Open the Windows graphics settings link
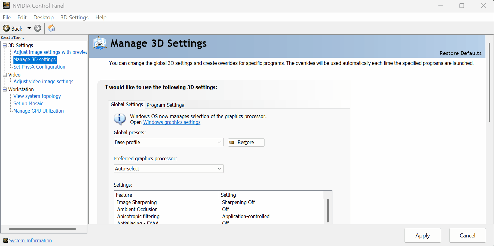 tap(172, 122)
